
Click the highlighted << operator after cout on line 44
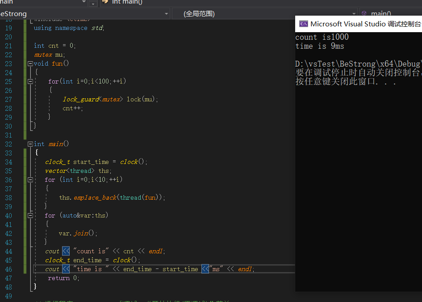(x=66, y=251)
